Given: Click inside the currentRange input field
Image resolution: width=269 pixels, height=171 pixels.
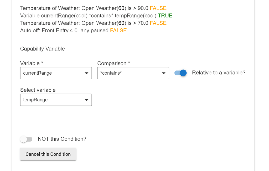Looking at the screenshot, I should pos(47,73).
